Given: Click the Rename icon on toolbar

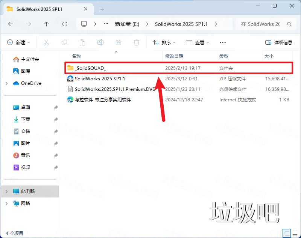Looking at the screenshot, I should pyautogui.click(x=100, y=42).
